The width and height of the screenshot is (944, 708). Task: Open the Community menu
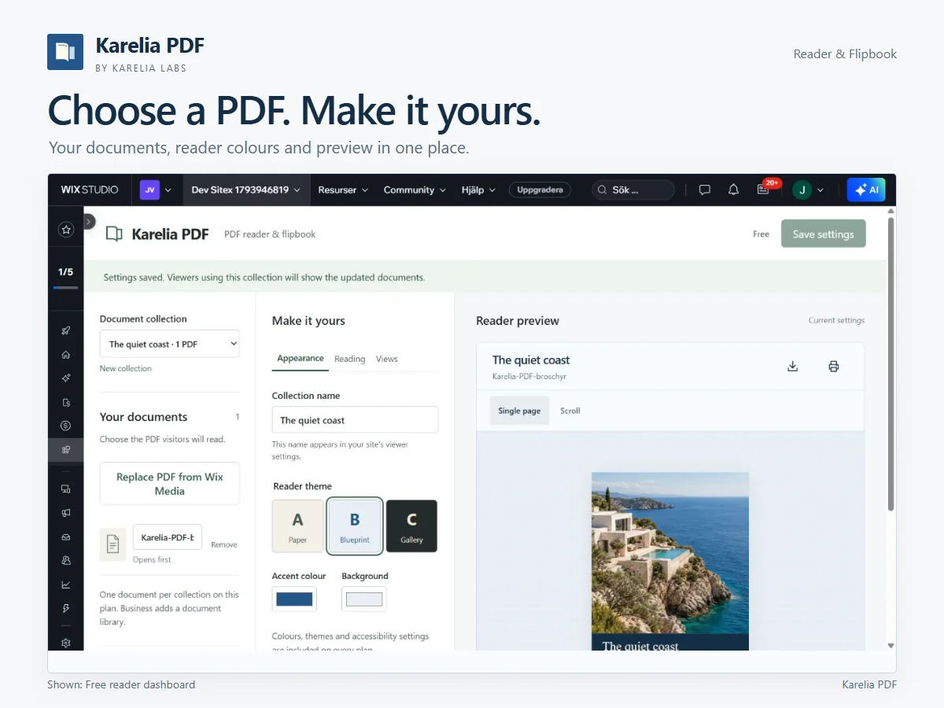[415, 190]
